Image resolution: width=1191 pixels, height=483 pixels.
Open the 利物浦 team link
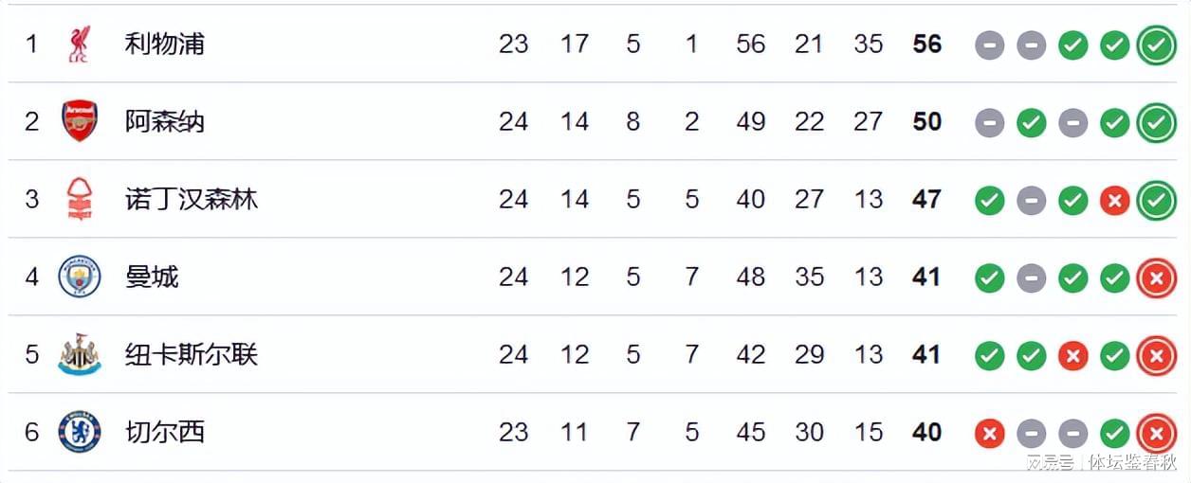tap(165, 44)
